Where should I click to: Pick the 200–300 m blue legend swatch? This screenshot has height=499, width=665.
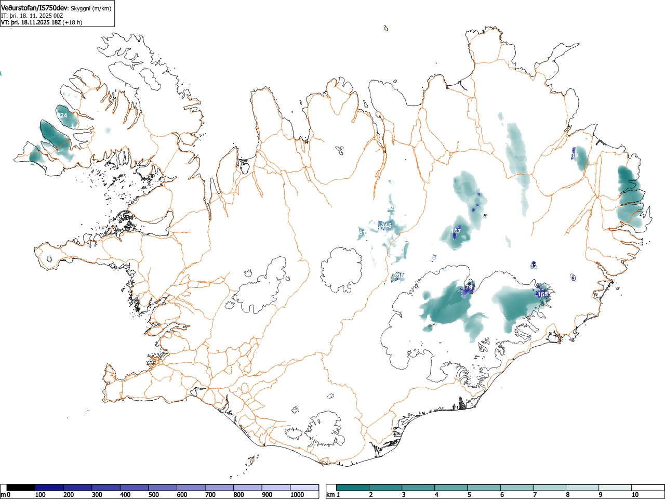(78, 488)
